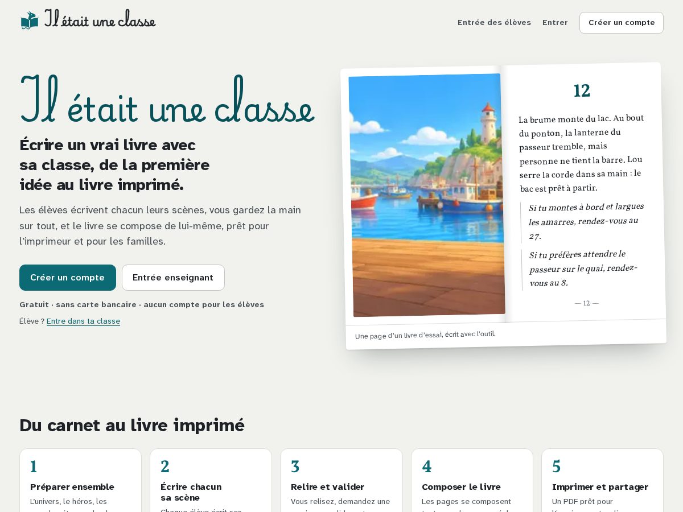Click the 'Du carnet au livre imprimé' heading
Viewport: 683px width, 512px height.
coord(132,426)
